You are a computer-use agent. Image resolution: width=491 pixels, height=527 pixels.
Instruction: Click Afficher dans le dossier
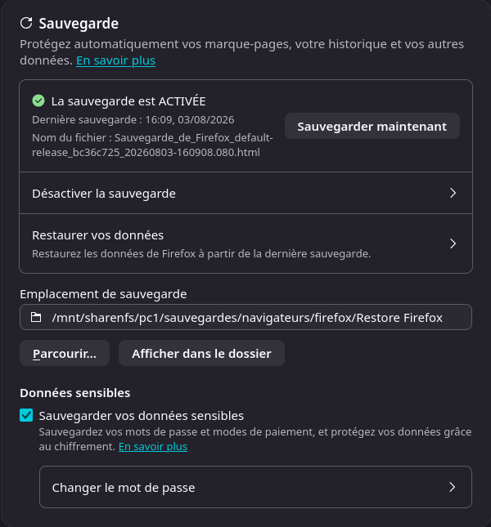201,353
